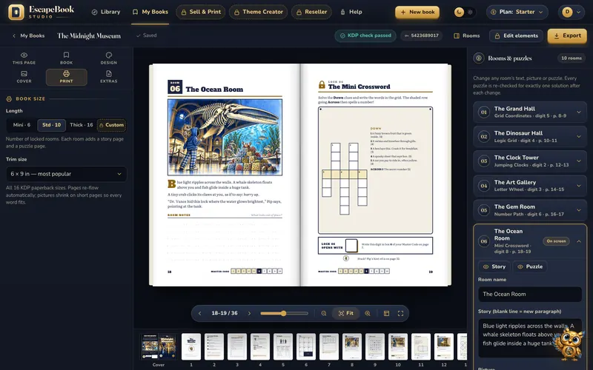Zoom in the book preview
The height and width of the screenshot is (370, 593).
[x=368, y=313]
